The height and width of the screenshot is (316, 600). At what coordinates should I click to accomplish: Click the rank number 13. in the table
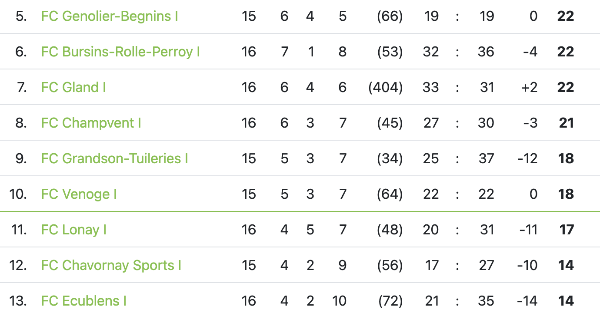tap(18, 301)
